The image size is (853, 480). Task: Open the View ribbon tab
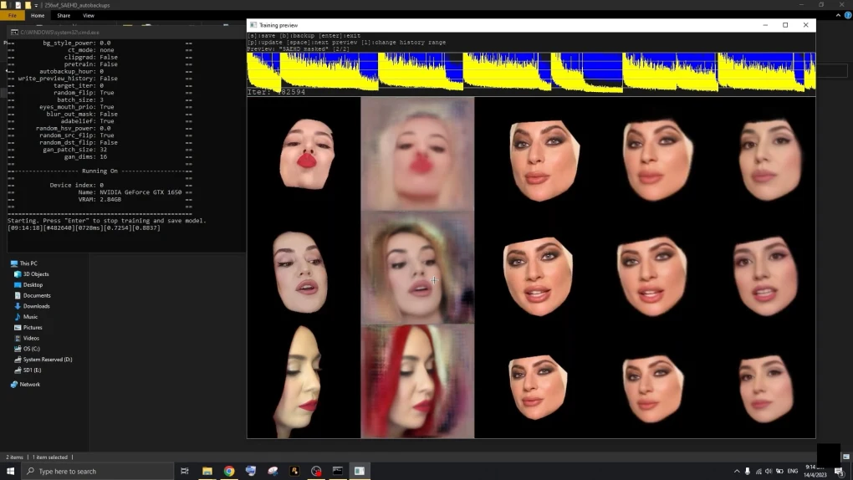(89, 15)
